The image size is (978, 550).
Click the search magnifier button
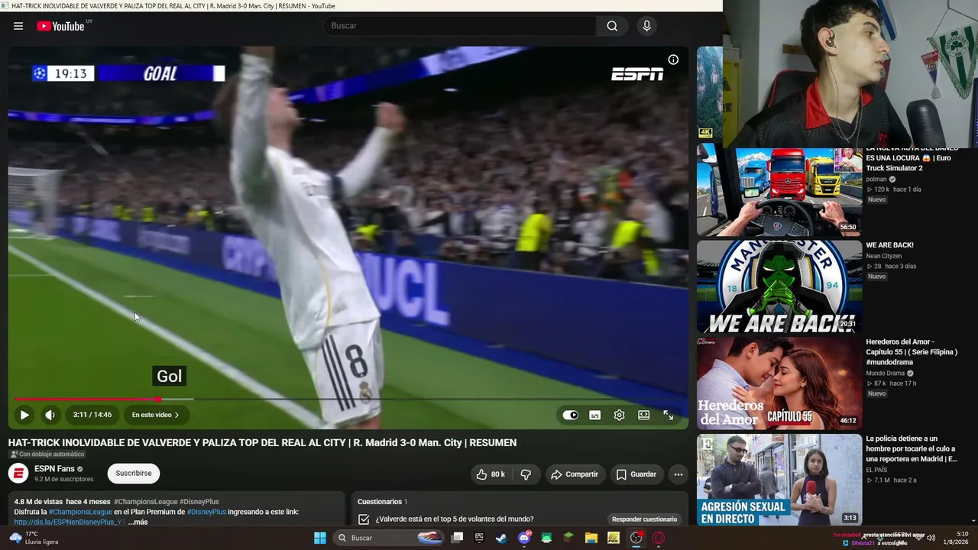tap(612, 26)
